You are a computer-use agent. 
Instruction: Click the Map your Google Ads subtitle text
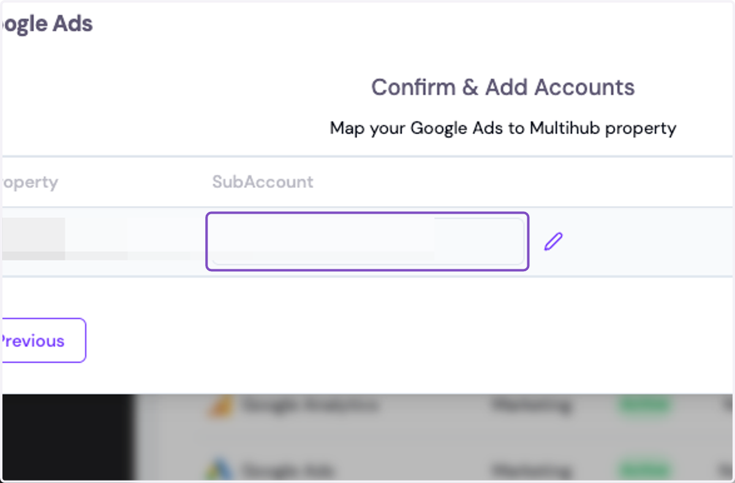click(503, 129)
